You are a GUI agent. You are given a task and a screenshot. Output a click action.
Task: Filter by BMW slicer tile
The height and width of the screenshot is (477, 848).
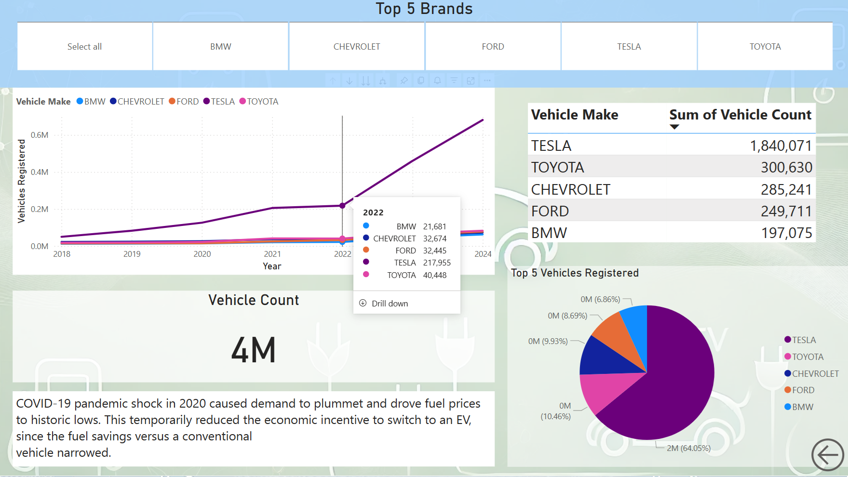[221, 46]
